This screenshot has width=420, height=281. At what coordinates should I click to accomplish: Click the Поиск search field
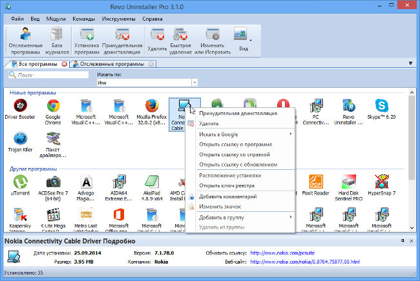click(48, 75)
